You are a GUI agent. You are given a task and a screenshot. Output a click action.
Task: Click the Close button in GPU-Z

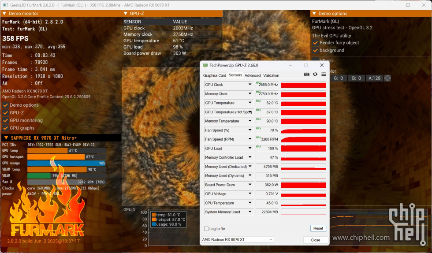316,240
